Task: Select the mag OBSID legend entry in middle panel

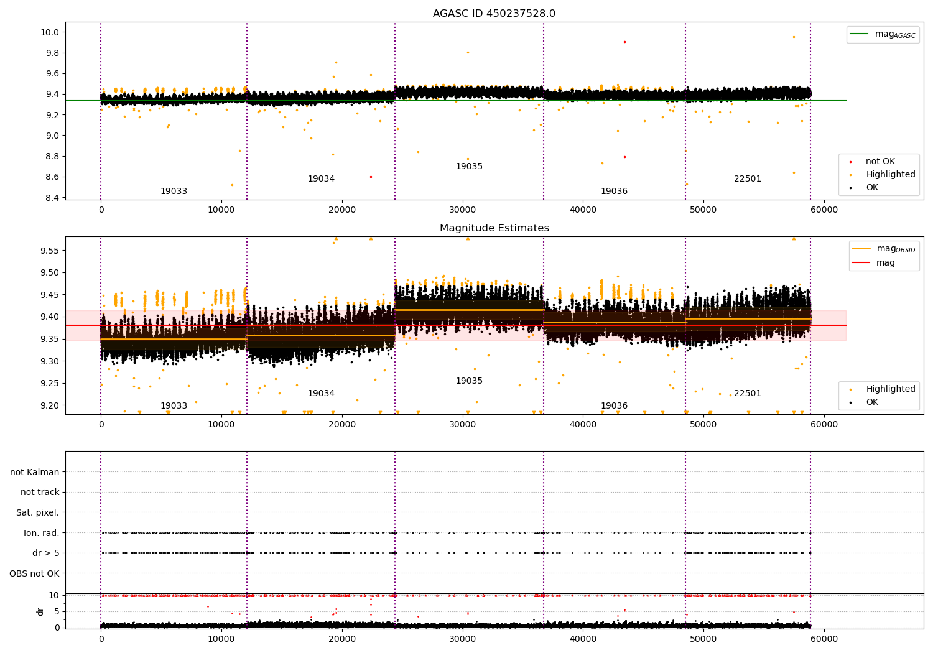Action: tap(883, 249)
